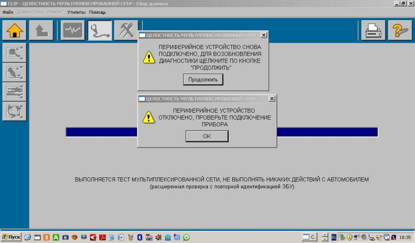Image resolution: width=415 pixels, height=243 pixels.
Task: Go back with the up-arrow toolbar icon
Action: click(x=41, y=31)
